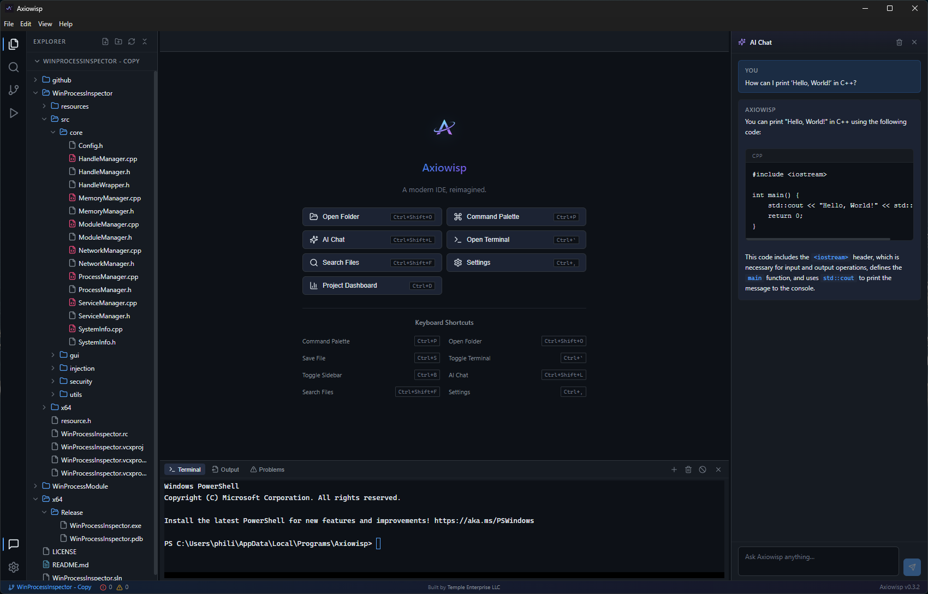Open Settings from the activity bar gear

click(14, 567)
